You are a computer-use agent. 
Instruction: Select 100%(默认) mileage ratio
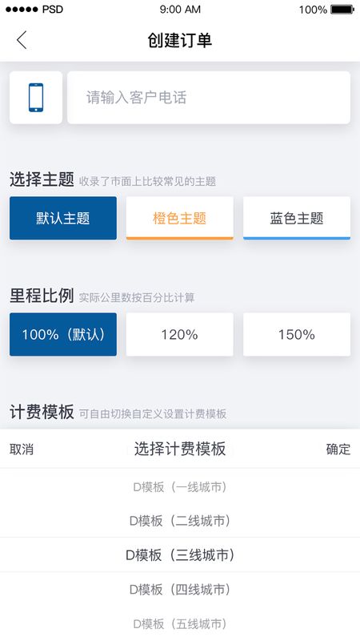[63, 334]
